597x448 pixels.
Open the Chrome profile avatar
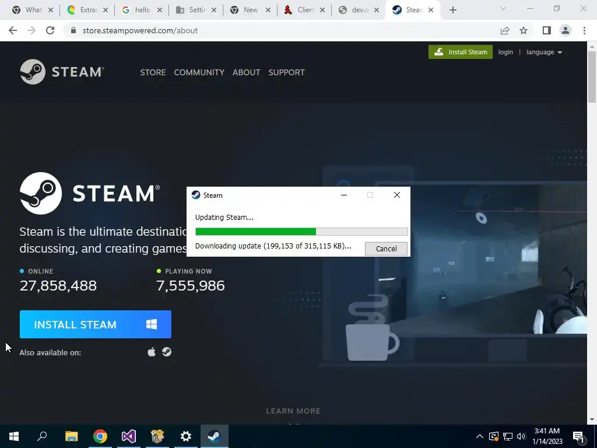pyautogui.click(x=566, y=30)
